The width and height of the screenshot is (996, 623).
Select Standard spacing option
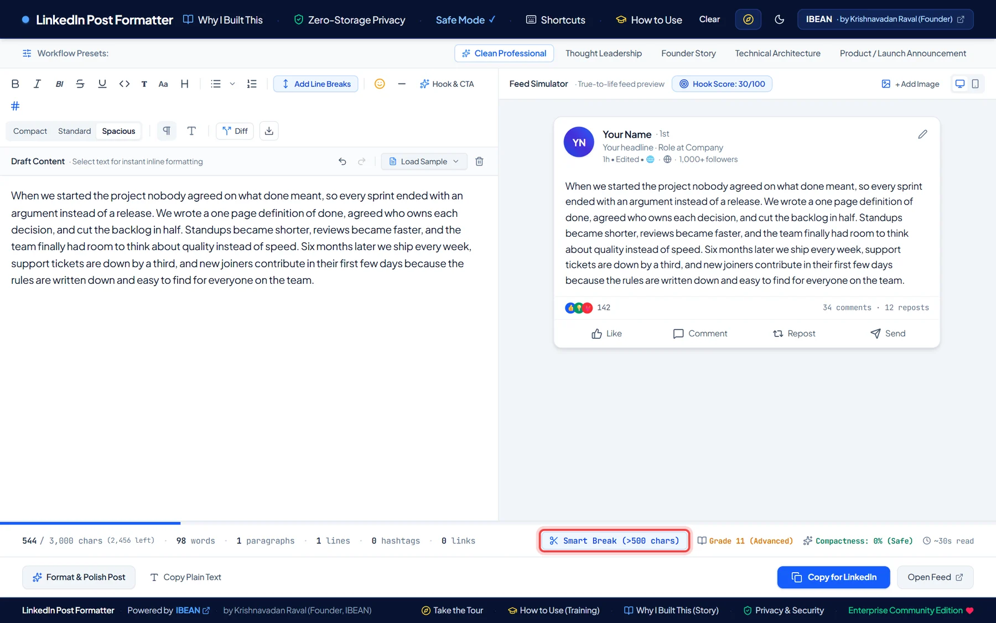pyautogui.click(x=74, y=131)
